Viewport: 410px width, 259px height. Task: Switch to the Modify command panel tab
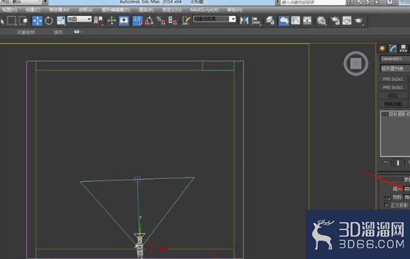(393, 49)
